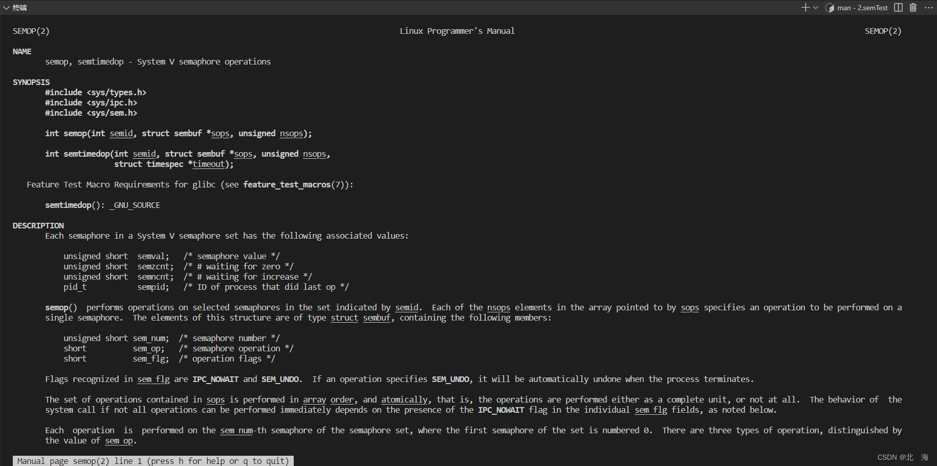Click the underlined word 'atomically'
937x466 pixels.
pos(404,400)
